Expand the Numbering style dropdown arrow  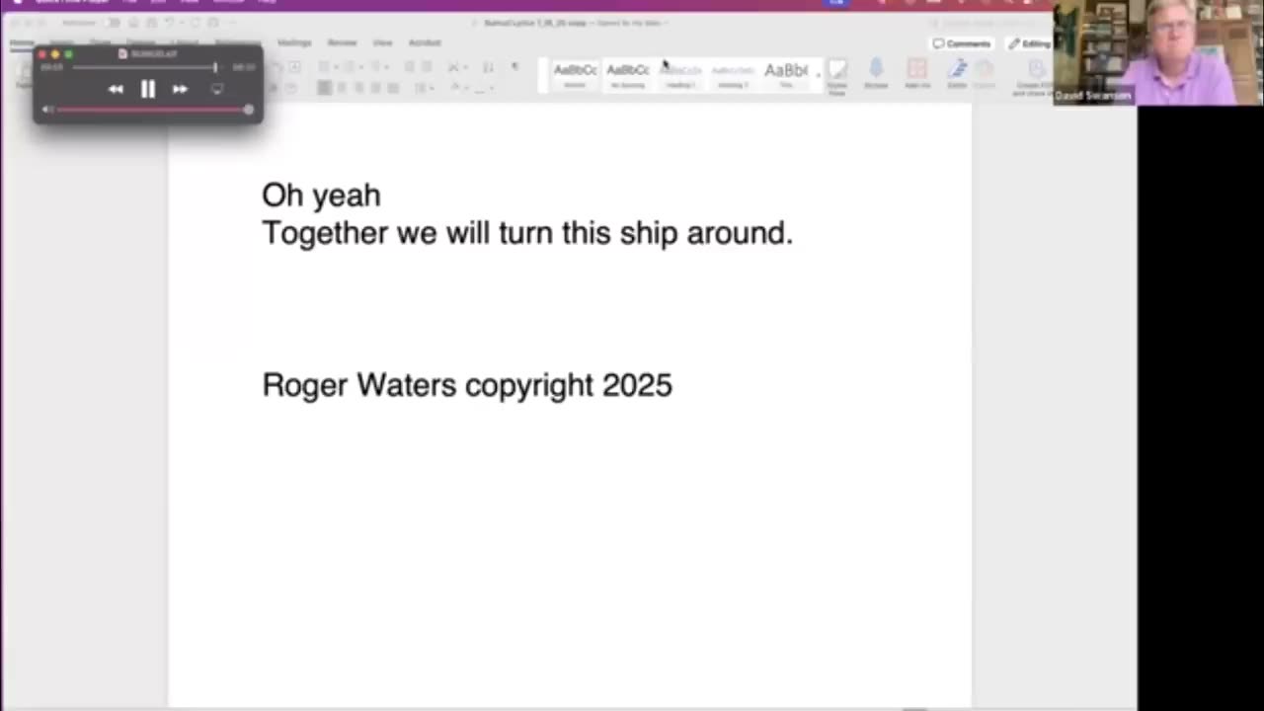tap(361, 67)
